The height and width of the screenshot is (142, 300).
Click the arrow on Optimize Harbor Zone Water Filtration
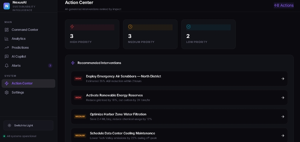click(x=283, y=117)
